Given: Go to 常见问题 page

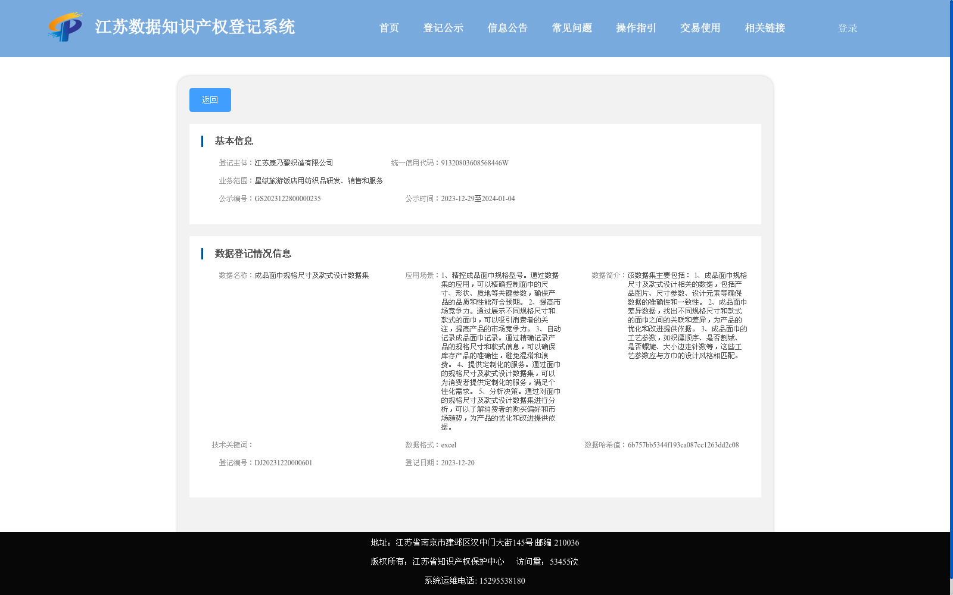Looking at the screenshot, I should (572, 28).
